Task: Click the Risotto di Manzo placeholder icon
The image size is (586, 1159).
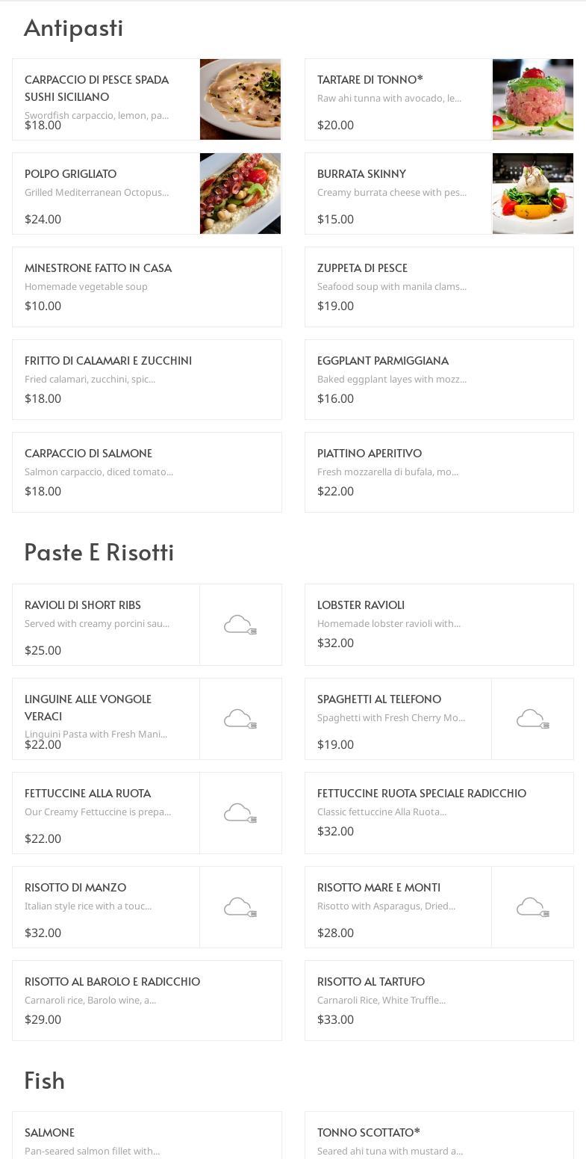Action: point(240,907)
